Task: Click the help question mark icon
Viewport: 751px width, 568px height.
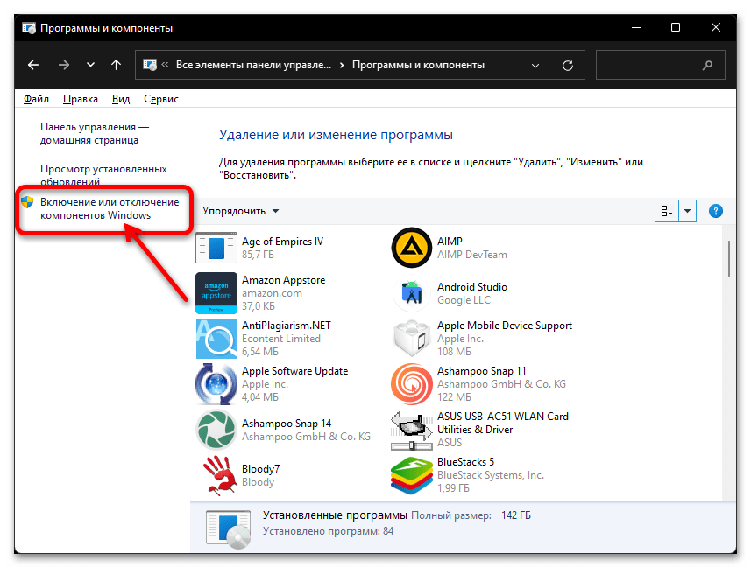Action: click(715, 211)
